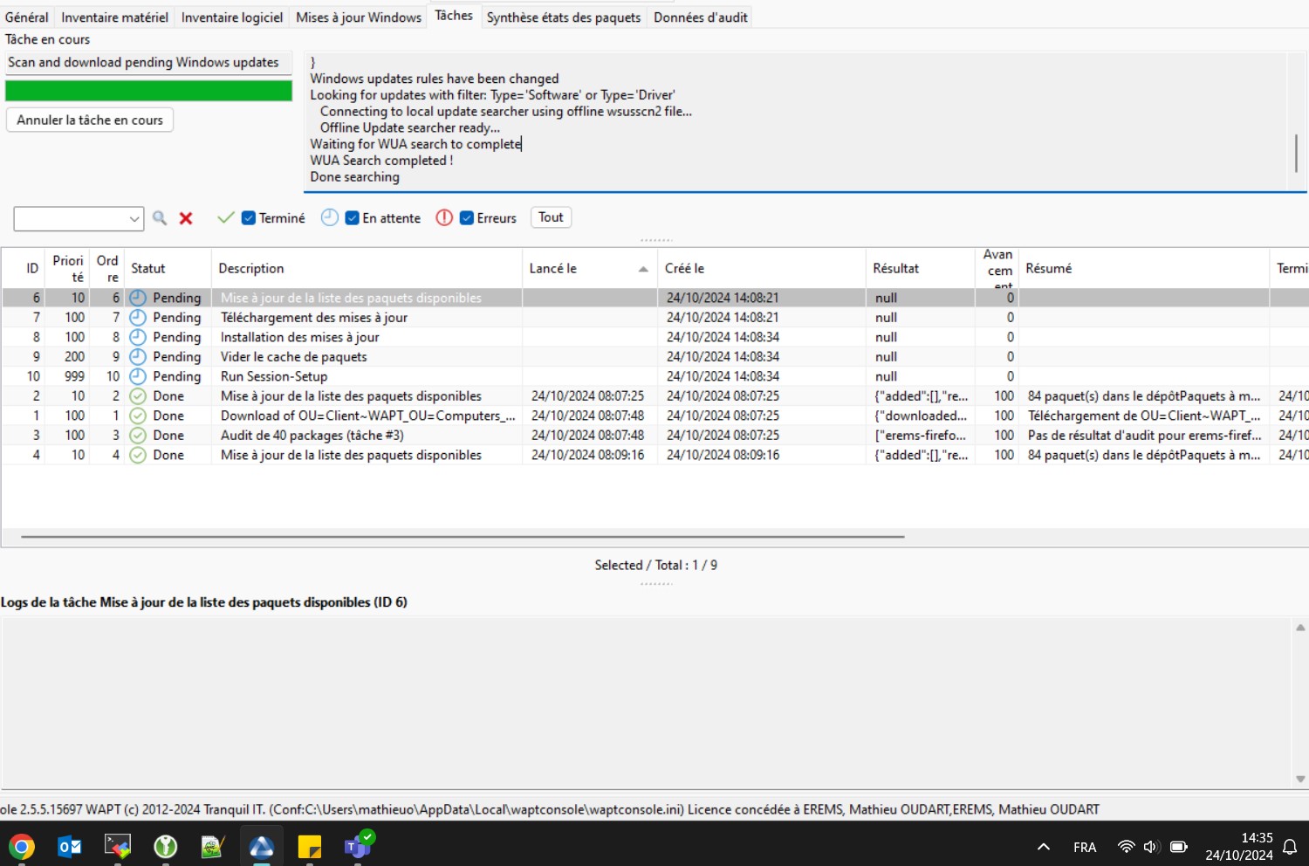Viewport: 1309px width, 866px height.
Task: Open KeePassXC key icon in taskbar
Action: click(x=166, y=846)
